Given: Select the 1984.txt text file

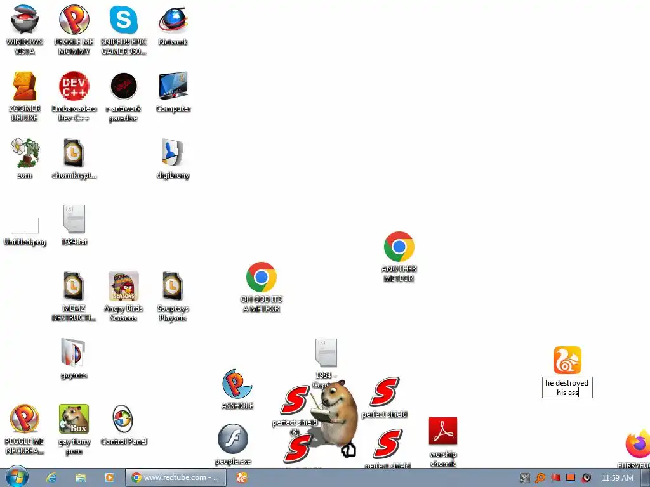Looking at the screenshot, I should (74, 219).
